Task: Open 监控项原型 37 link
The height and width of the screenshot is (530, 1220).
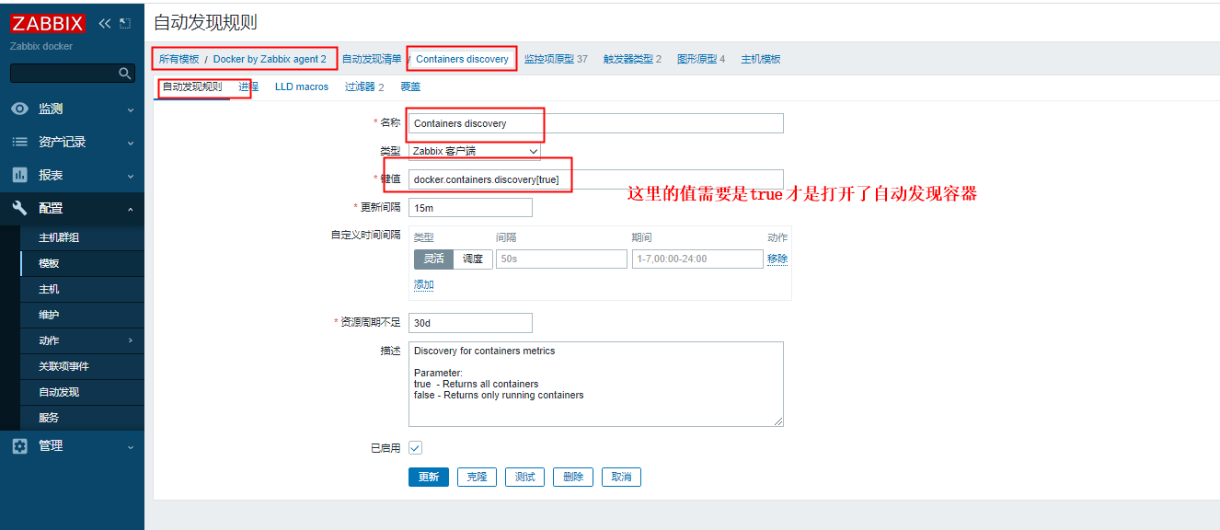Action: 556,59
